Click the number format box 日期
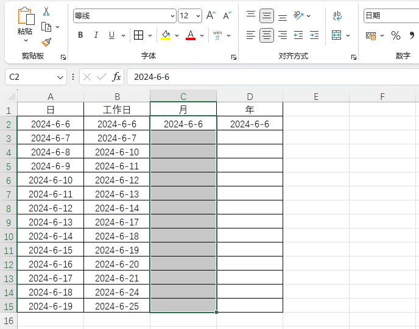The image size is (419, 329). (391, 16)
